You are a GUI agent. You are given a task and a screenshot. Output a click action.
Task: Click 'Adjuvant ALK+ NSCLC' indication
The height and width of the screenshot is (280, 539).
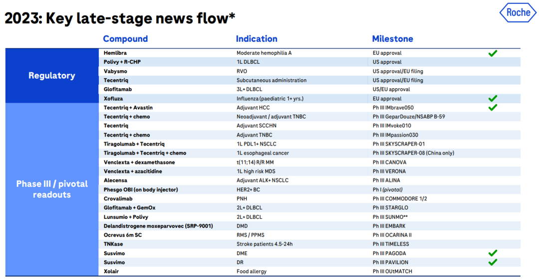coord(263,180)
